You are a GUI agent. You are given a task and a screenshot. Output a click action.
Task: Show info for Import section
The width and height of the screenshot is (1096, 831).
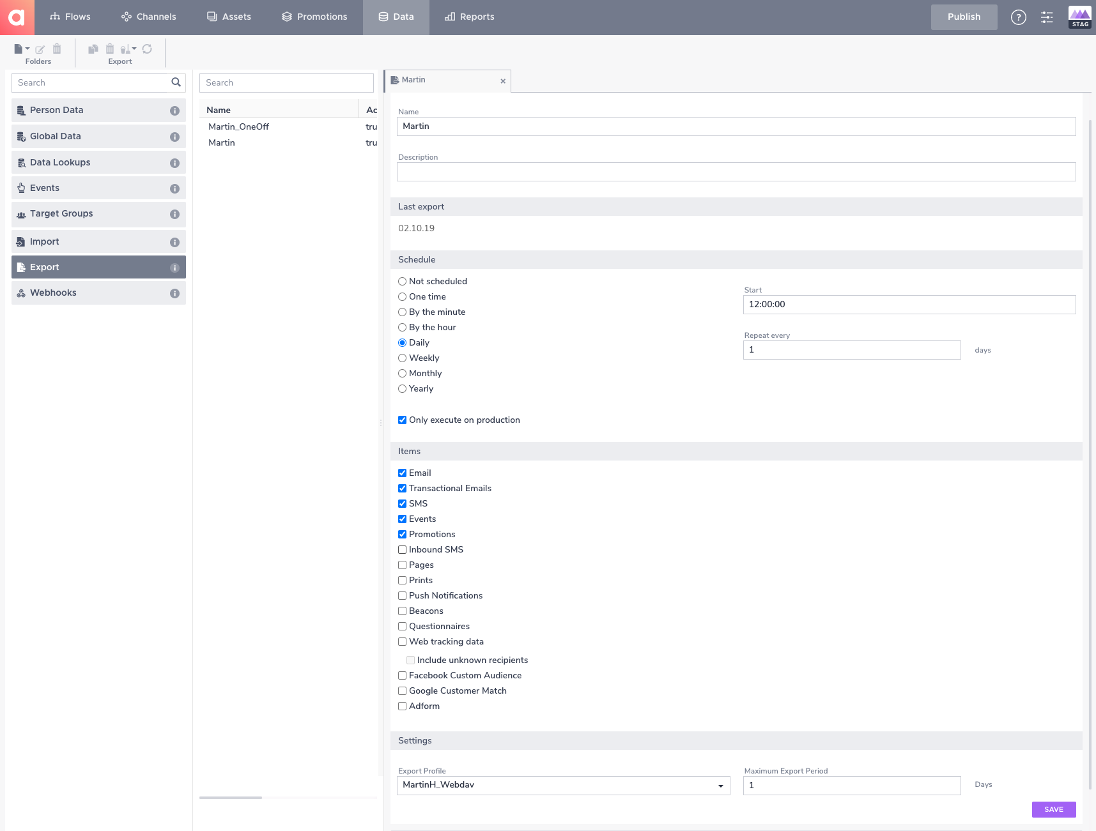(174, 242)
